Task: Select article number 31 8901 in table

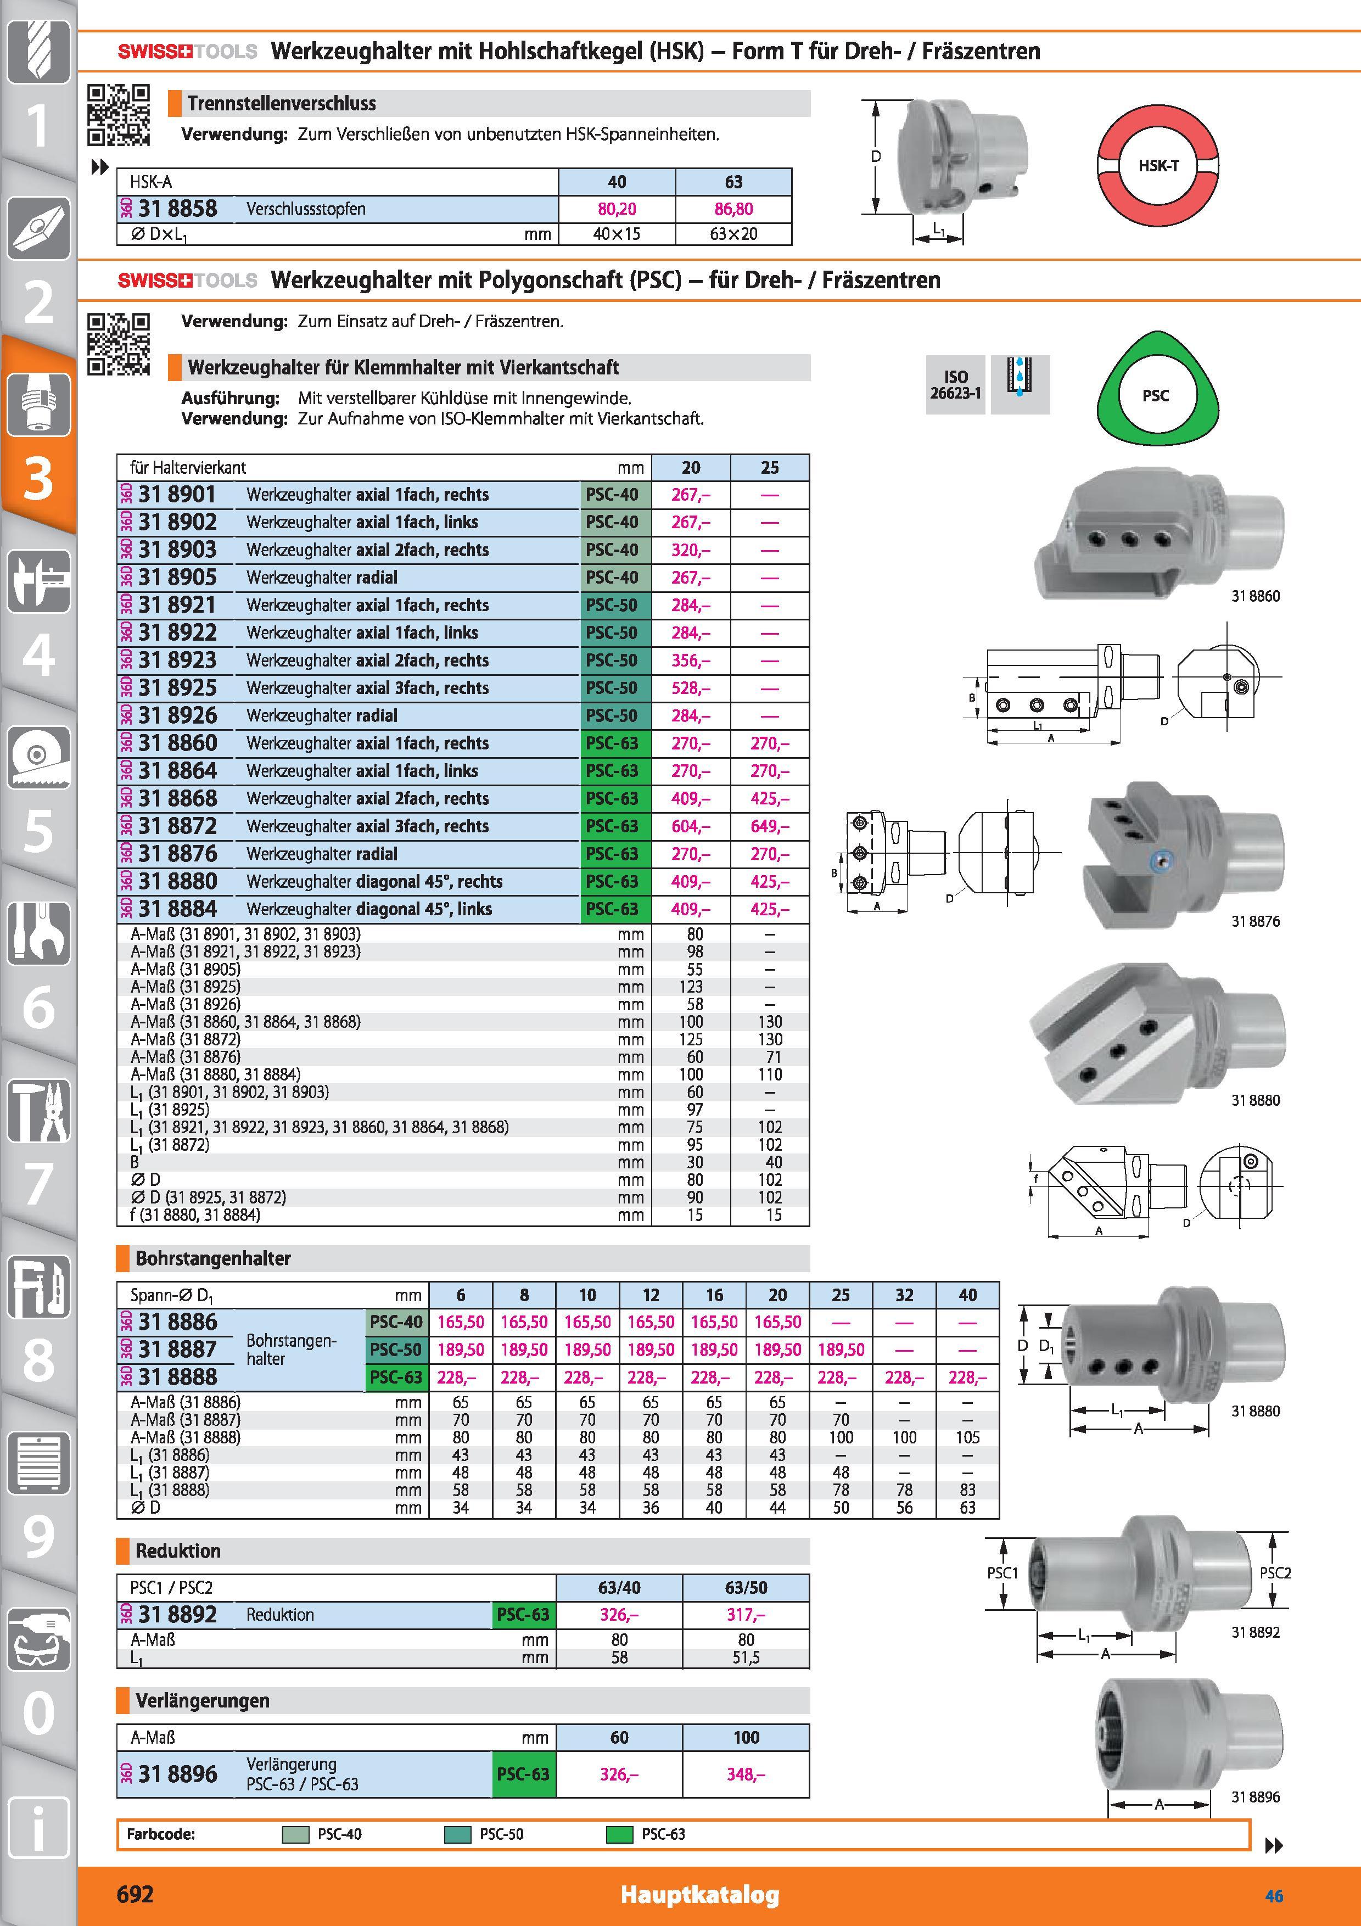Action: coord(178,495)
